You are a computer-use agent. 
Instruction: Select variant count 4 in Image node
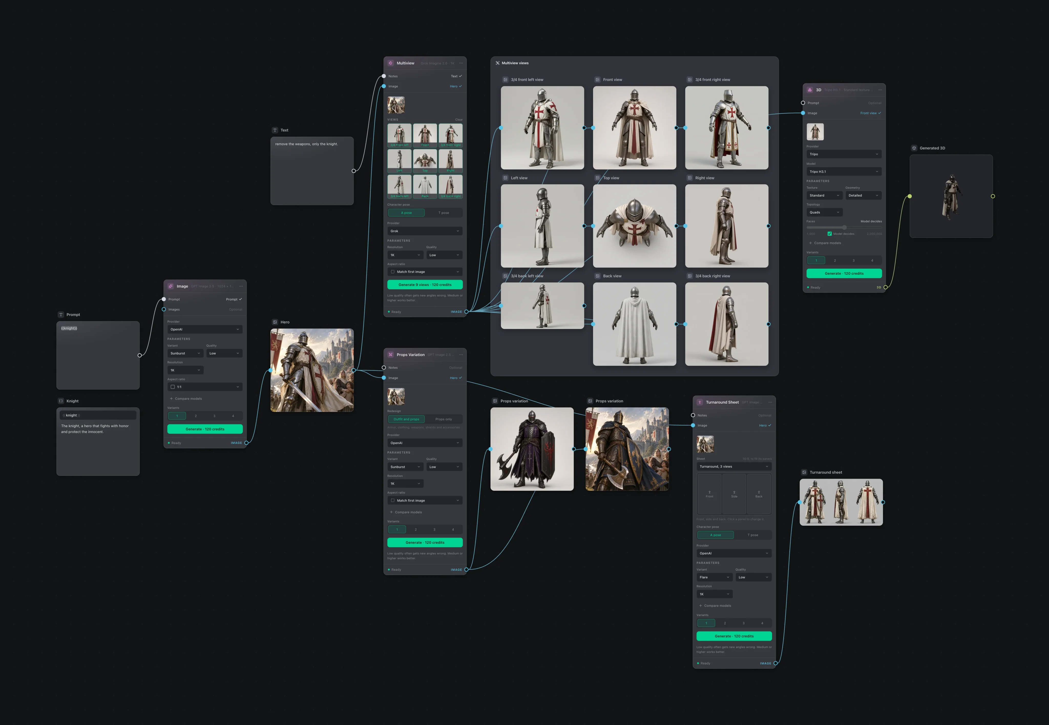pos(233,416)
